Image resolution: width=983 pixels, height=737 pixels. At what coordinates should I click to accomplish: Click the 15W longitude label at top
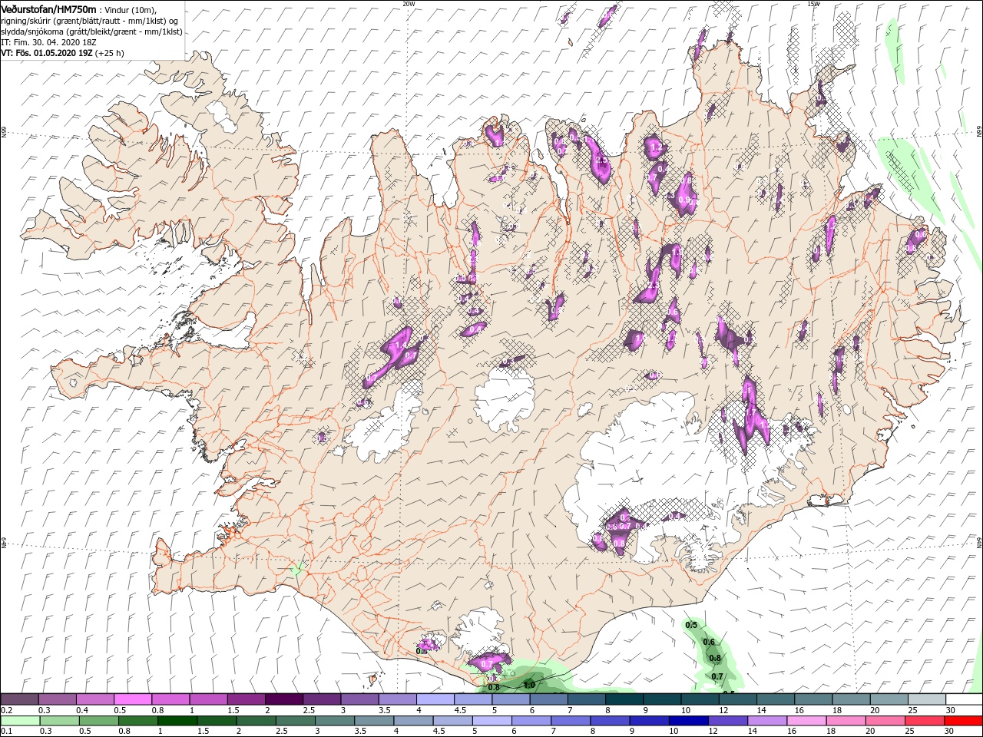tap(814, 3)
